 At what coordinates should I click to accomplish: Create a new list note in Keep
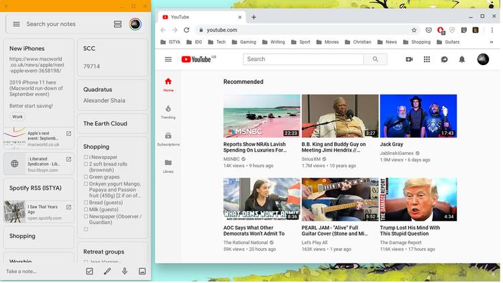click(x=89, y=272)
